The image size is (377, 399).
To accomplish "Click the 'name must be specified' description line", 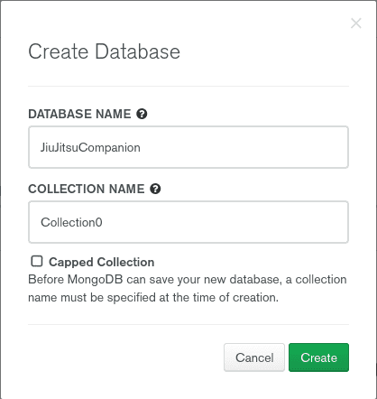I will coord(153,298).
